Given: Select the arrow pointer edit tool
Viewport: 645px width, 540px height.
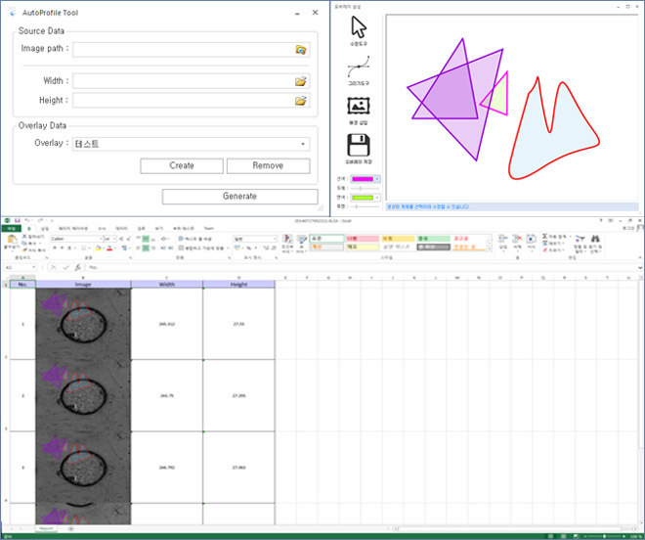Looking at the screenshot, I should (359, 27).
